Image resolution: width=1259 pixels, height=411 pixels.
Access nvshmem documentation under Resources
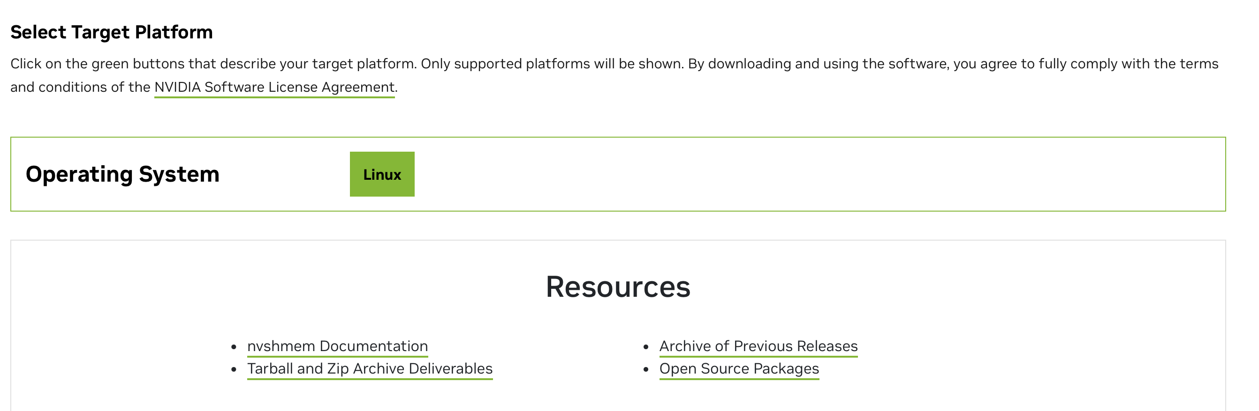click(x=337, y=346)
